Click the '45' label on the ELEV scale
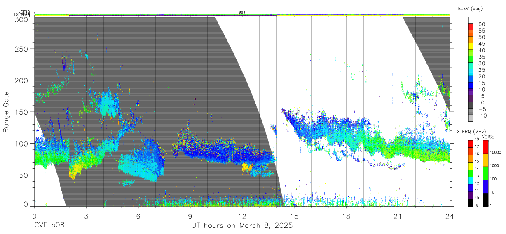This screenshot has width=506, height=234. click(482, 44)
